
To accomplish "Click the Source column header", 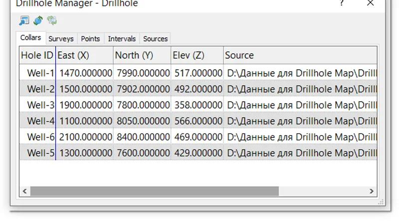I will click(300, 55).
